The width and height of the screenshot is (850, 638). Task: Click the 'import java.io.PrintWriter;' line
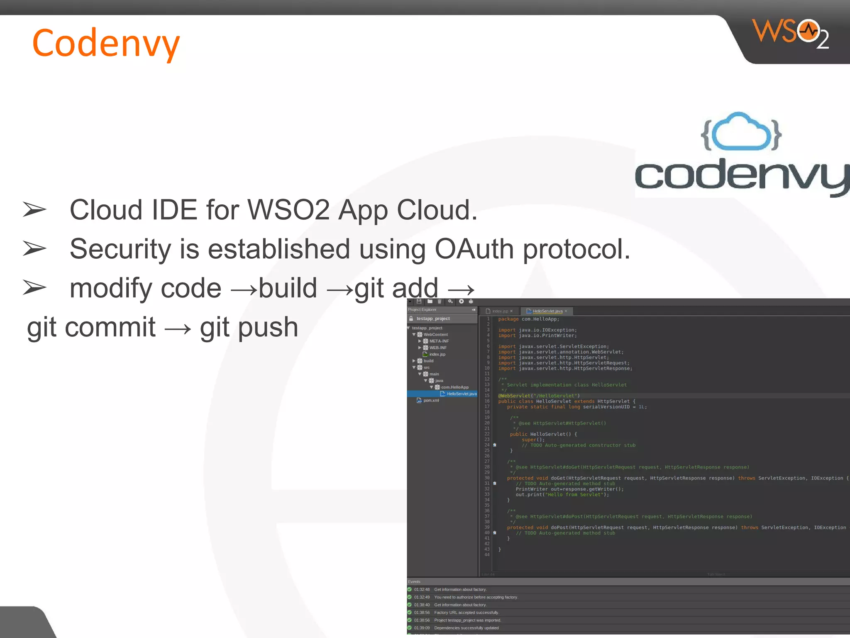coord(537,336)
